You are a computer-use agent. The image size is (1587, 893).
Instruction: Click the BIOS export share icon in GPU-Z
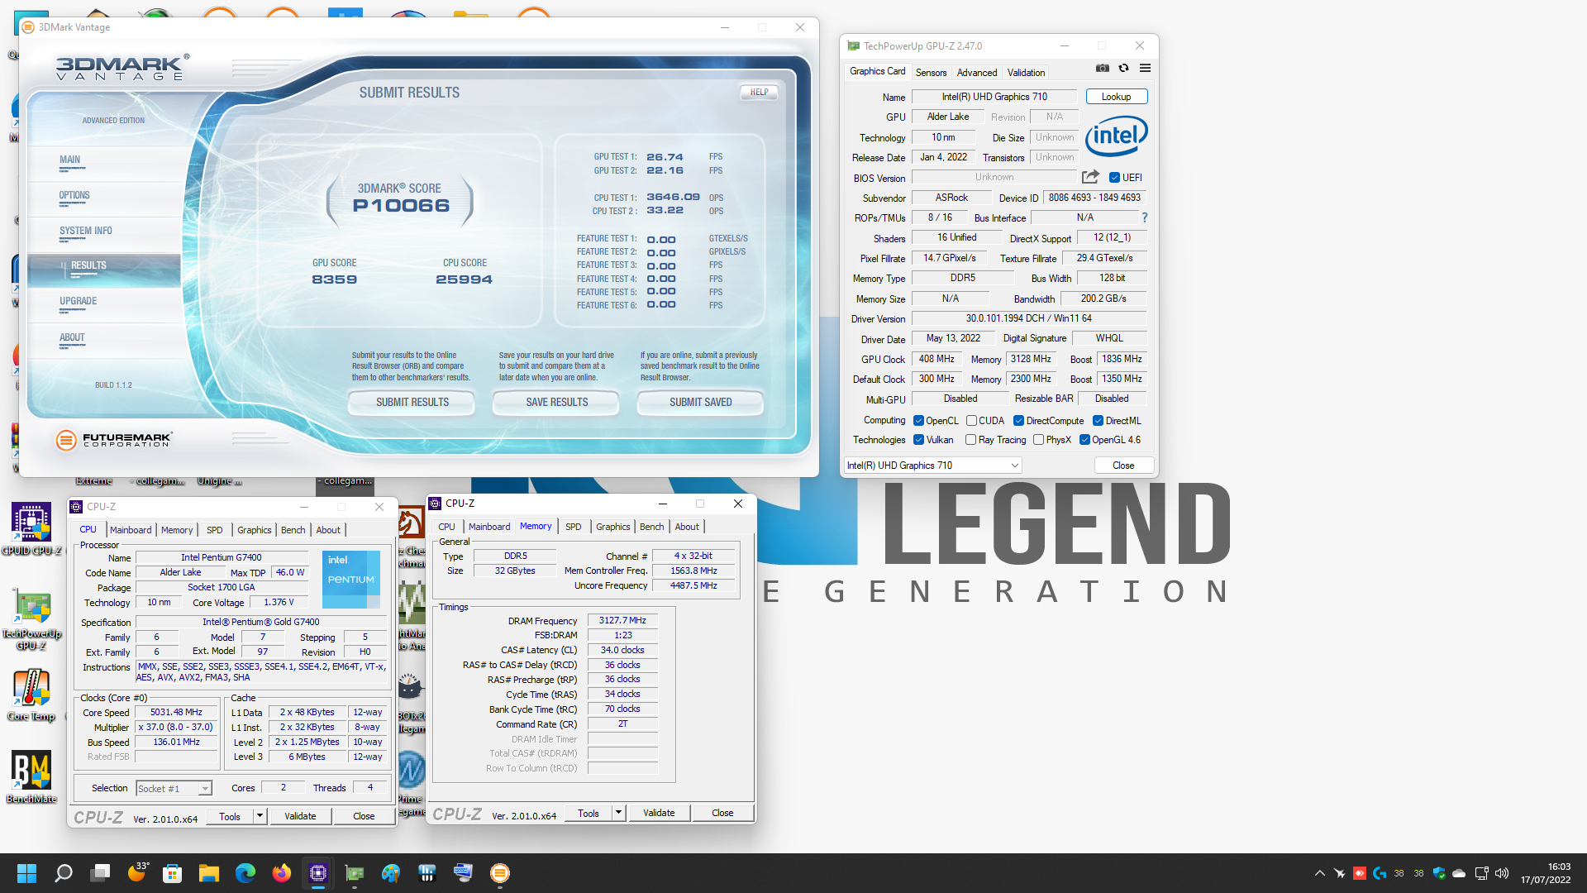pyautogui.click(x=1090, y=177)
